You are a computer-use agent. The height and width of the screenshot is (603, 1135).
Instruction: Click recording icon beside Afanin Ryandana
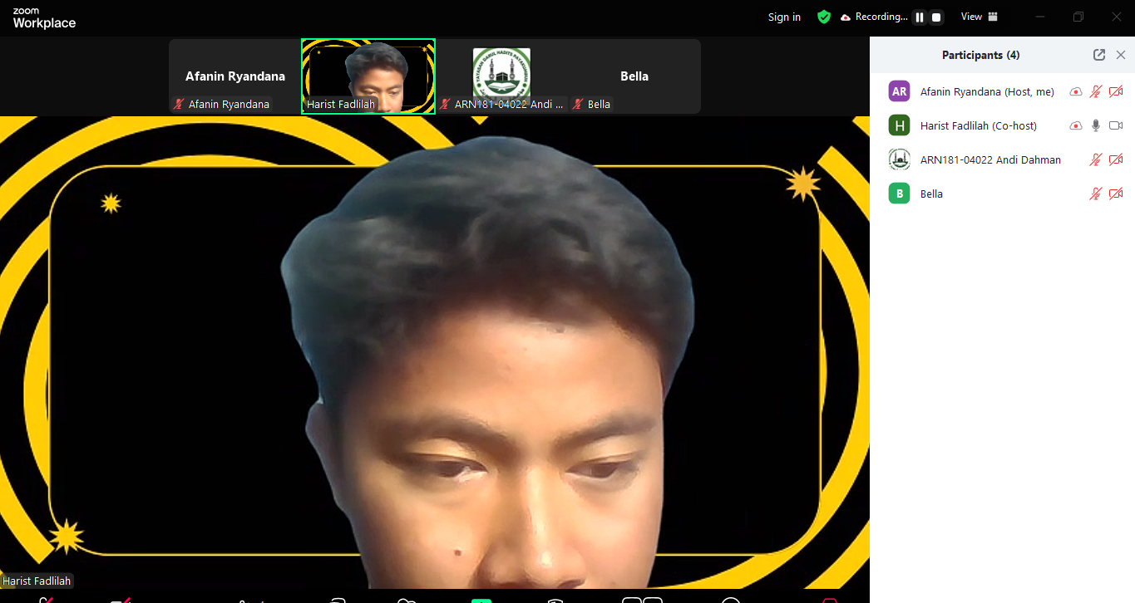[1076, 91]
